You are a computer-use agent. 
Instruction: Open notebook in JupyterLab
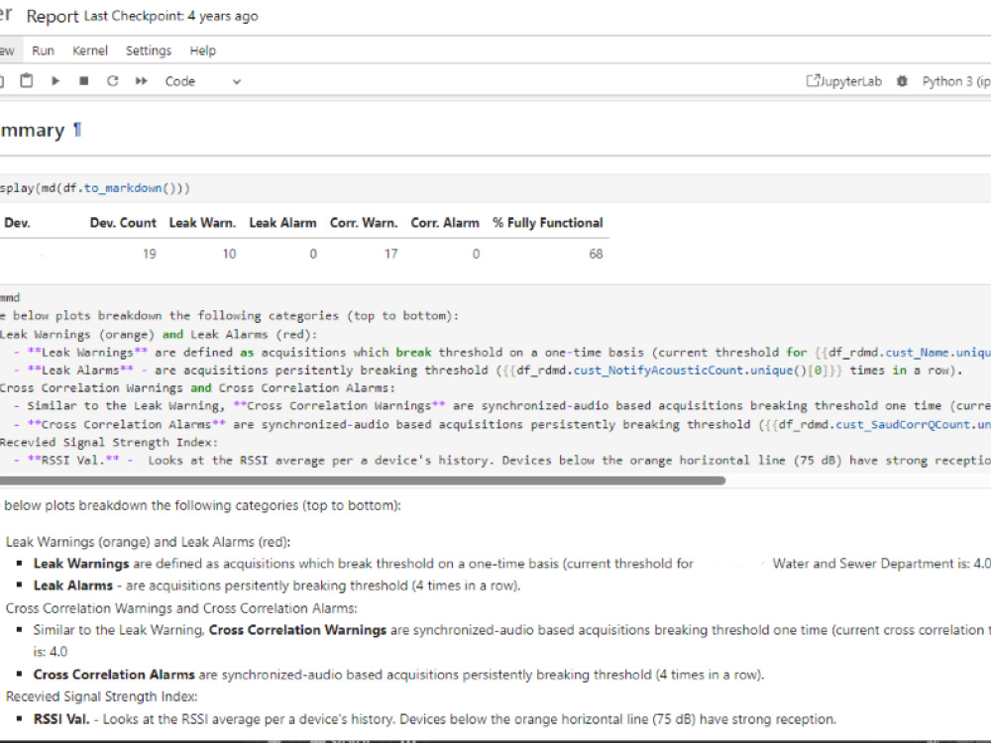843,81
